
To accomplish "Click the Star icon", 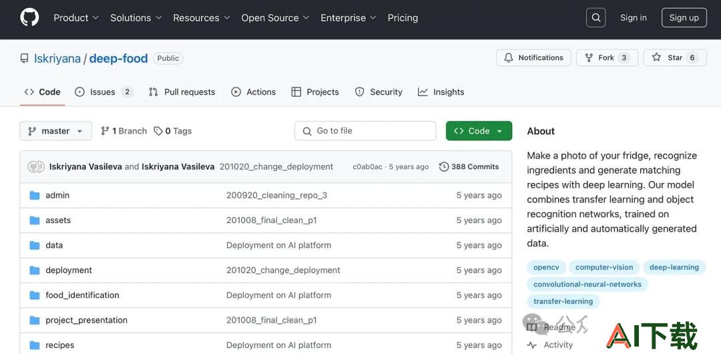I will pos(657,57).
